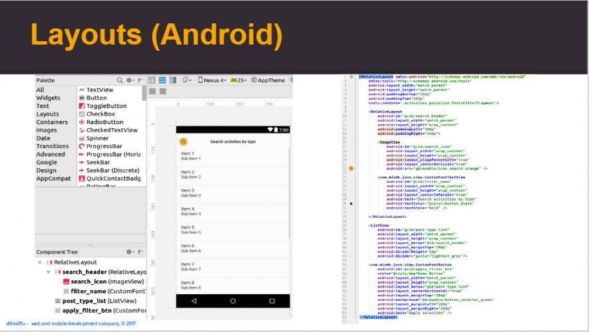Click the Palette search magnifier icon

pos(120,80)
